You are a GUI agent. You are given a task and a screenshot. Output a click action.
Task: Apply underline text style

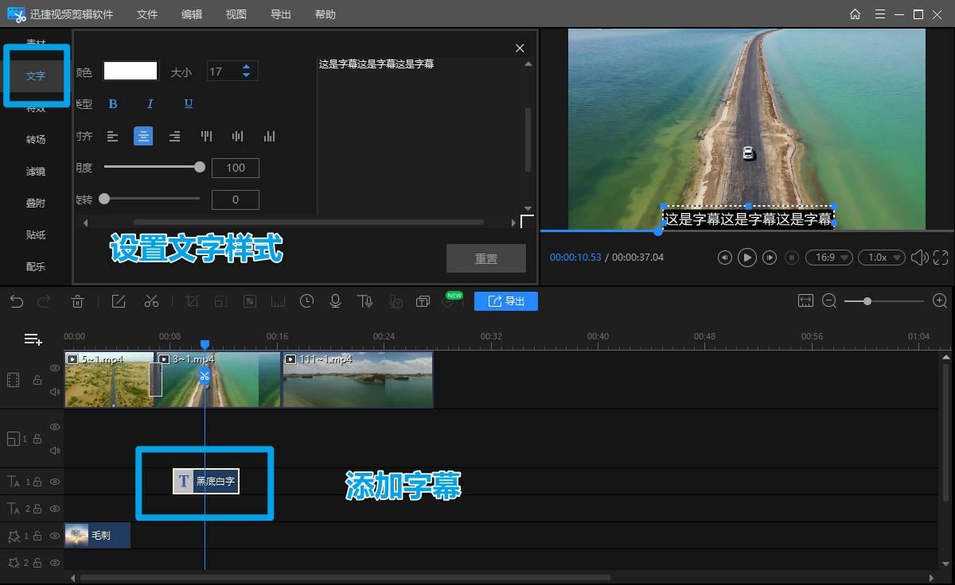tap(189, 104)
